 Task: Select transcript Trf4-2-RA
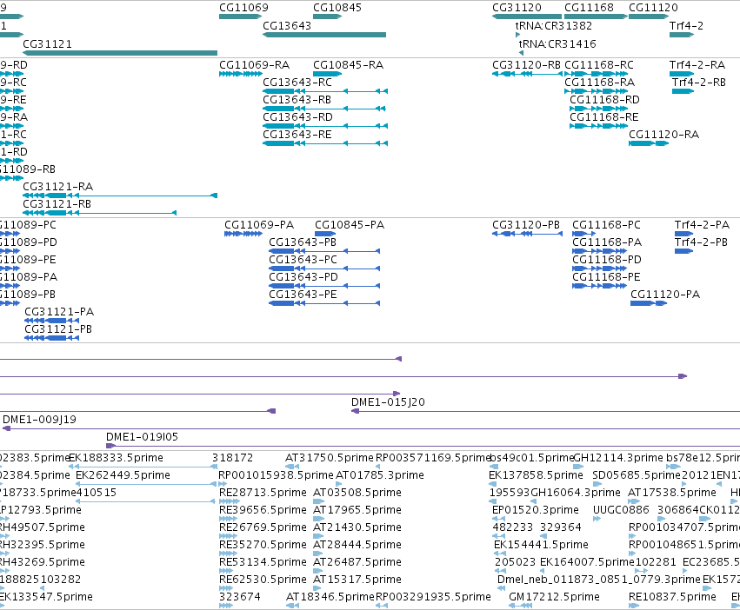coord(697,65)
